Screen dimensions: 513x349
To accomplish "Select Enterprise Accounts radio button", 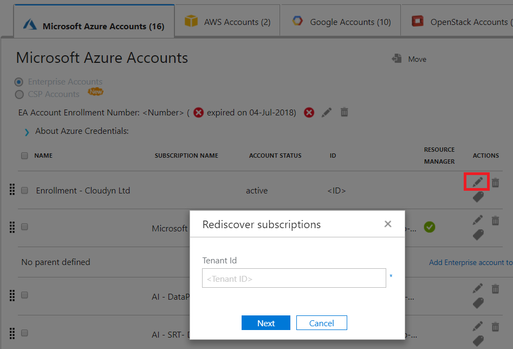I will pyautogui.click(x=19, y=81).
